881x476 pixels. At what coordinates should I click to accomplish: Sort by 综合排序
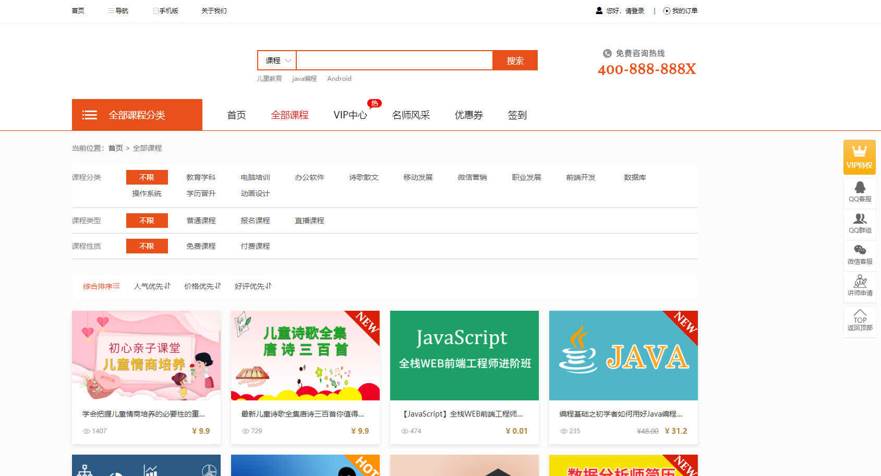click(101, 286)
